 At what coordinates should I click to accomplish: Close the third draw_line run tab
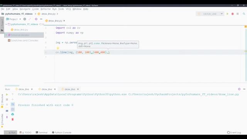[78, 89]
